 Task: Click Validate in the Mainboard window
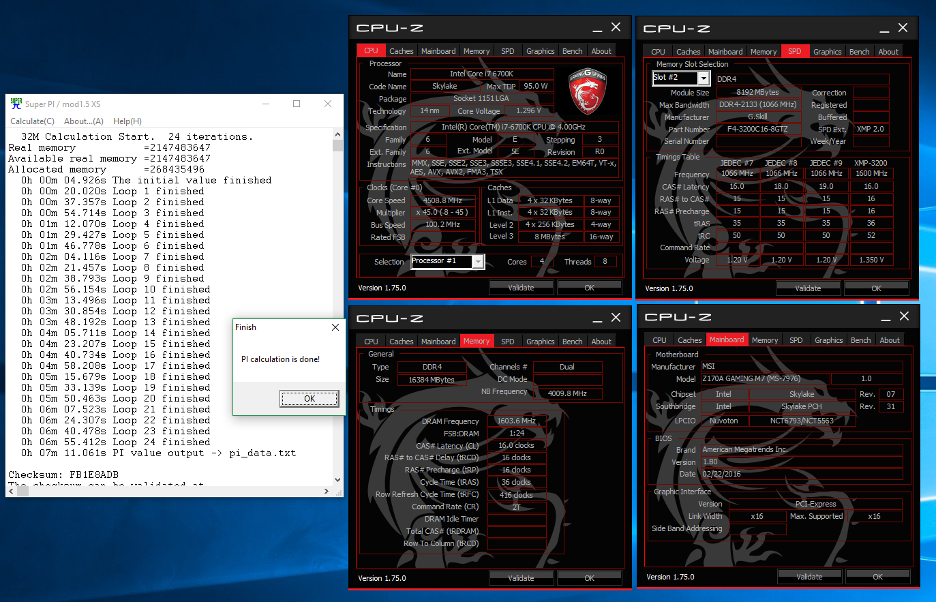pos(809,577)
